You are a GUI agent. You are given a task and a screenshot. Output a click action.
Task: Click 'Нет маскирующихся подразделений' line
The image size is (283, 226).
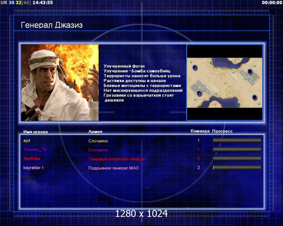point(143,90)
